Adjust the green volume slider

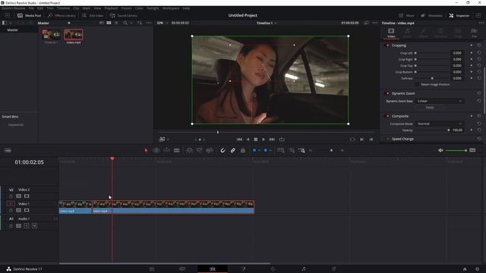tap(456, 150)
